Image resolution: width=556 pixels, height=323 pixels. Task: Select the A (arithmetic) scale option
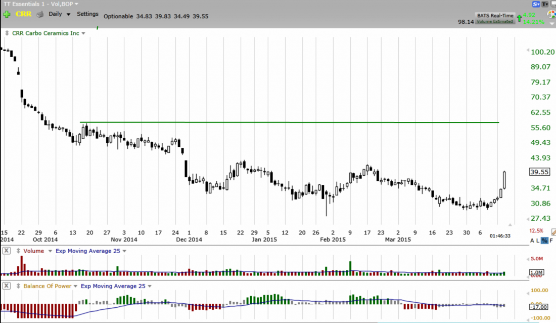point(532,240)
